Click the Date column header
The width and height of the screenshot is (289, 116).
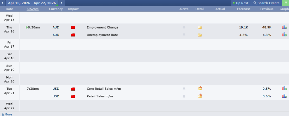(9, 9)
